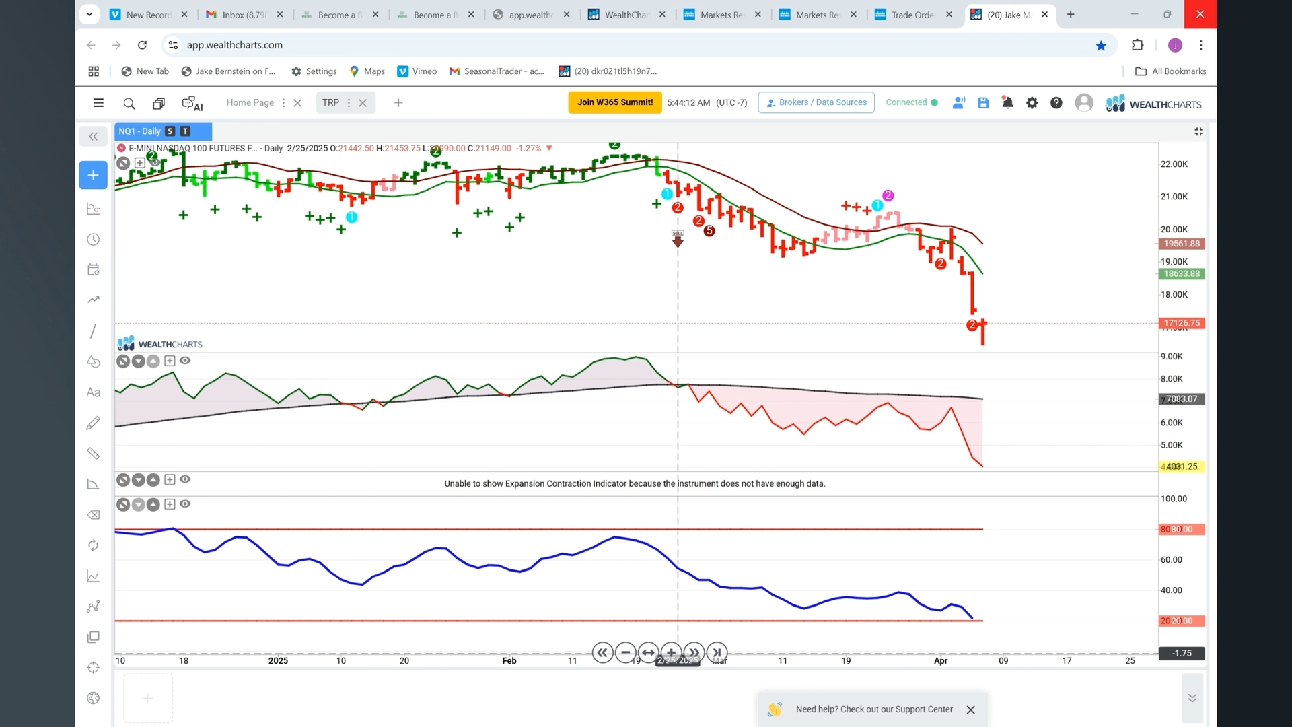Open browser tab list dropdown arrow

tap(89, 14)
